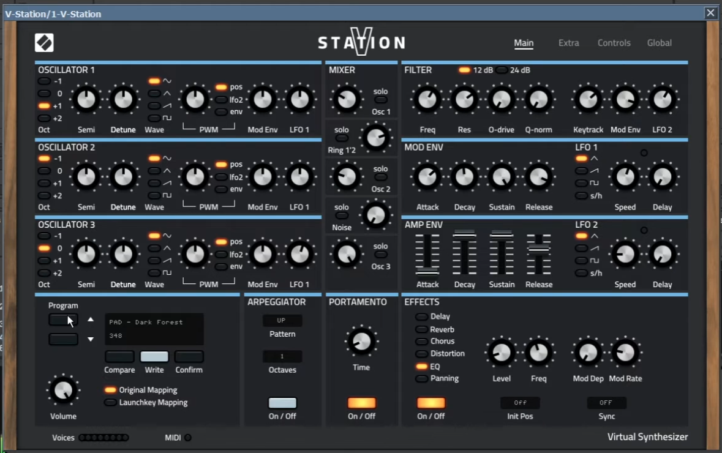Click the Mixer Noise level knob

(376, 215)
